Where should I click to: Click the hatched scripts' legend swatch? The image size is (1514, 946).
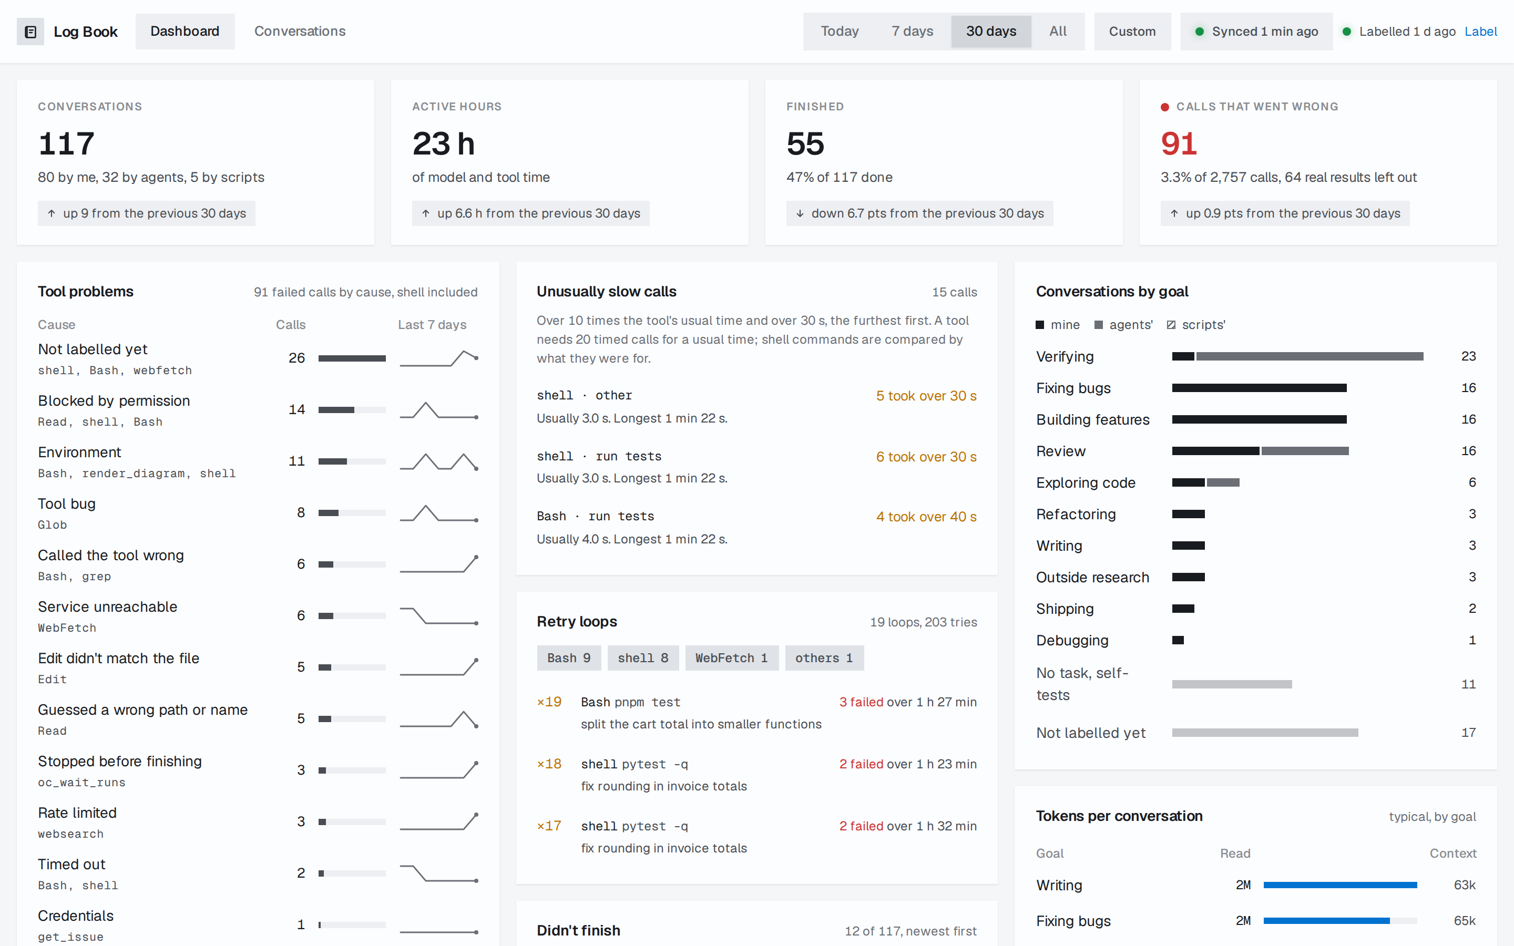pos(1171,325)
